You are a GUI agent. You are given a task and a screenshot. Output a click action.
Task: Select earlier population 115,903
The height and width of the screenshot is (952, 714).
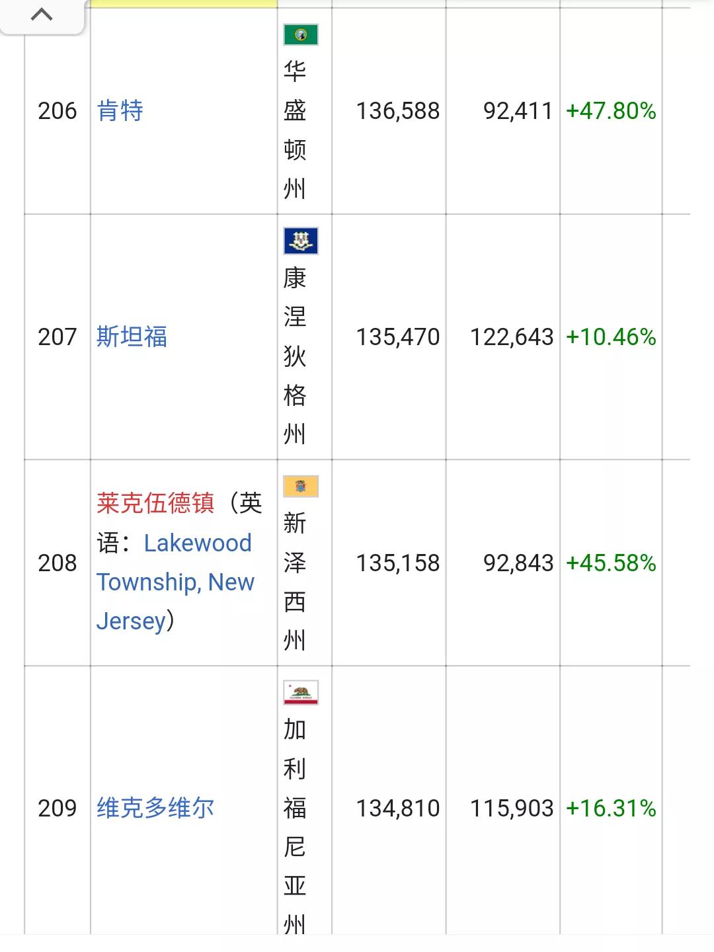tap(512, 808)
